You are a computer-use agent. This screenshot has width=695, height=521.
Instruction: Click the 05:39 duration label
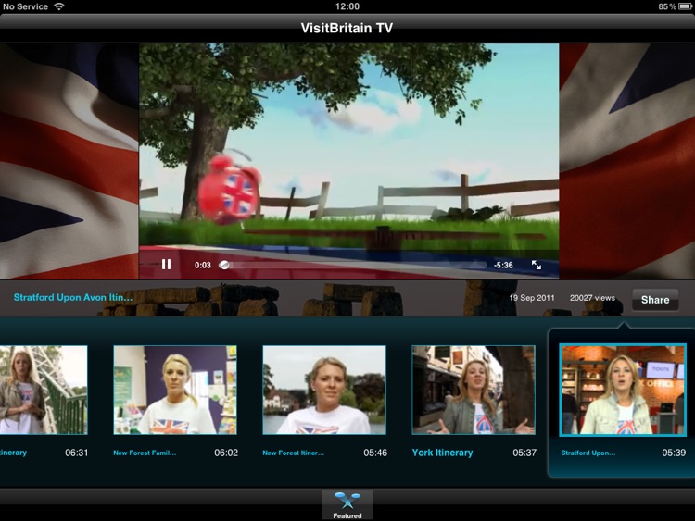point(674,453)
